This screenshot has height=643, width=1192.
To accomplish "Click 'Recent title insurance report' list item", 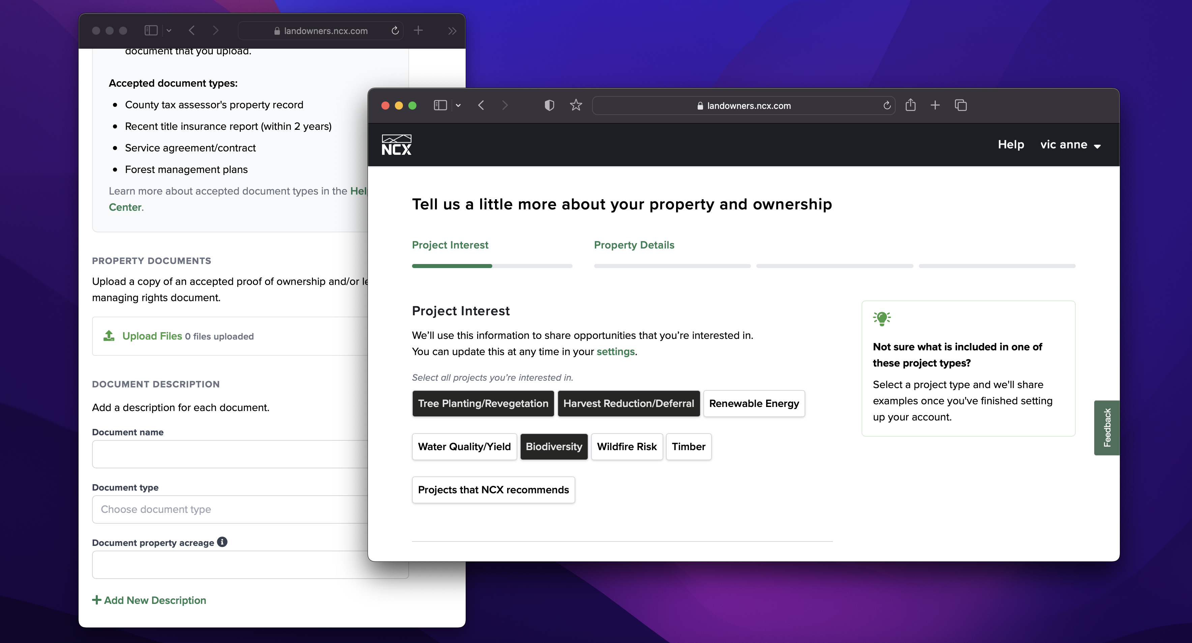I will point(228,126).
